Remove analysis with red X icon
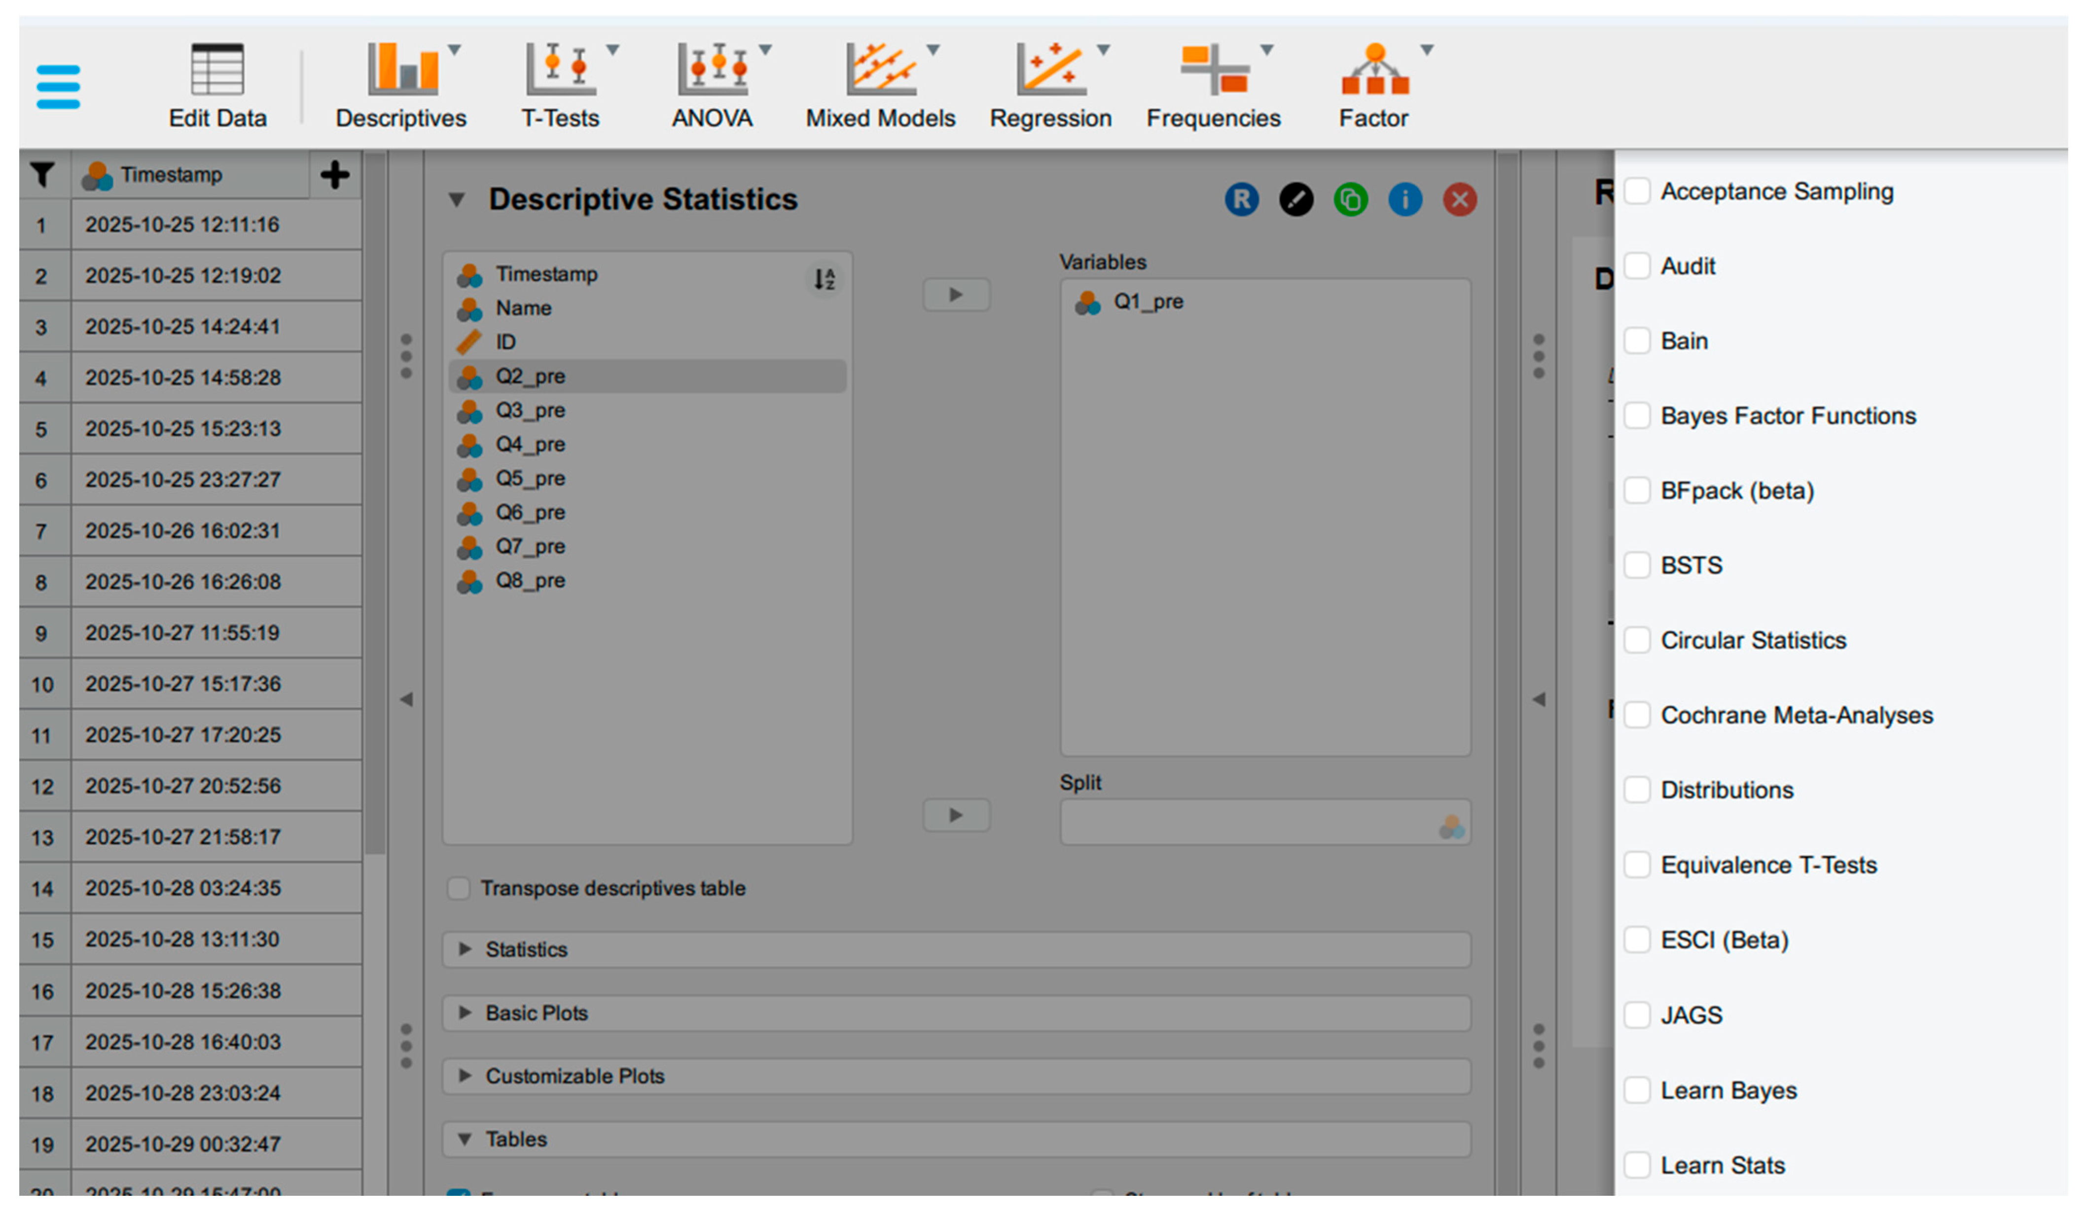 coord(1460,200)
